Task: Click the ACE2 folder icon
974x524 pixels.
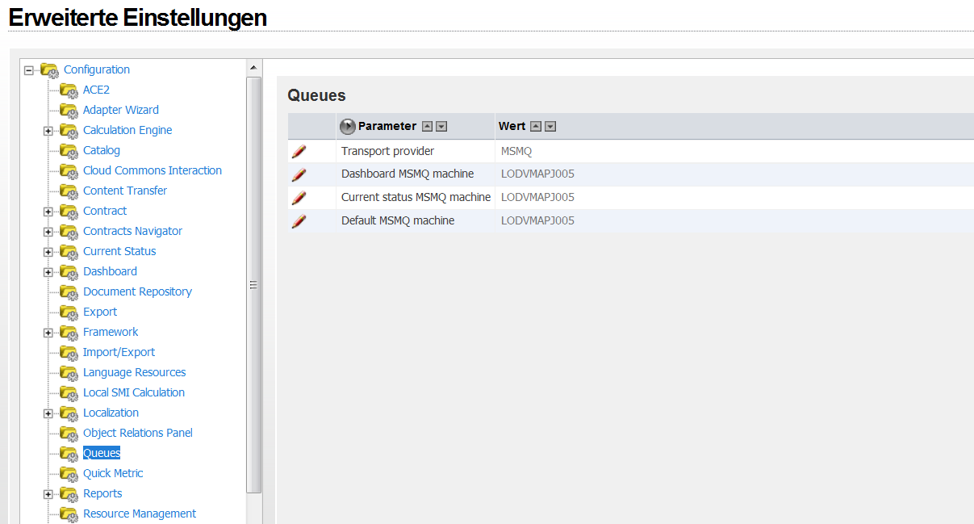Action: [69, 90]
